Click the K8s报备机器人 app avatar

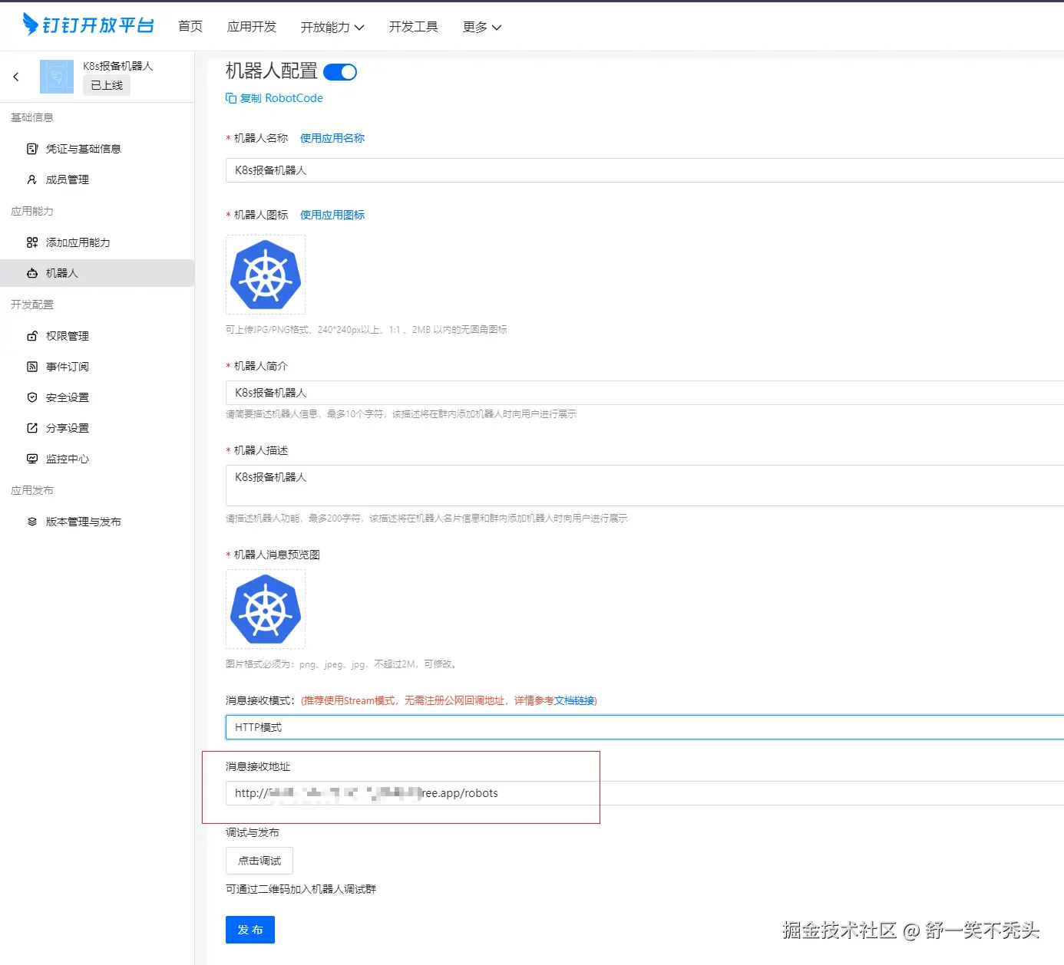(57, 77)
